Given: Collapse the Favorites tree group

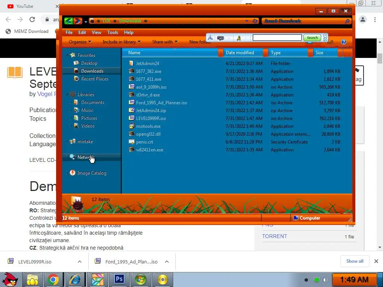Looking at the screenshot, I should click(67, 55).
